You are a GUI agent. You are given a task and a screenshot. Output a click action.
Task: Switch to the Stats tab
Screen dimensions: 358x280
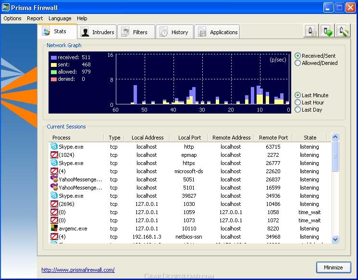point(57,31)
